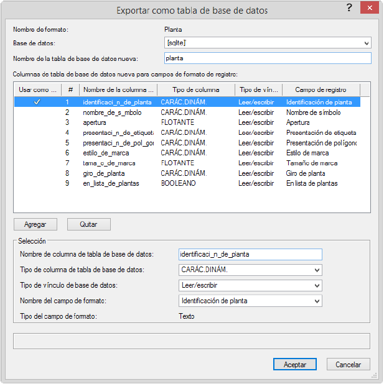Click the Agregar button
This screenshot has width=384, height=384.
(35, 224)
